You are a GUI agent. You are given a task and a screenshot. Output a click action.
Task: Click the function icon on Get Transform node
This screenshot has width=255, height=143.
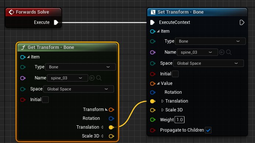pos(23,47)
